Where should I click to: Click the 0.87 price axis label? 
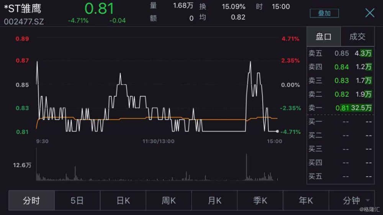(x=22, y=60)
